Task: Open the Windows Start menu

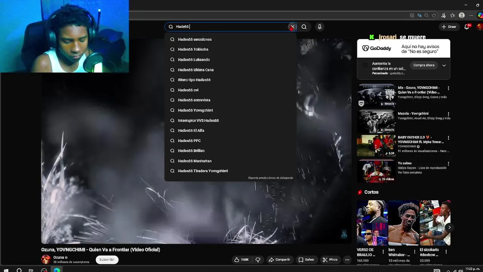Action: pos(6,270)
